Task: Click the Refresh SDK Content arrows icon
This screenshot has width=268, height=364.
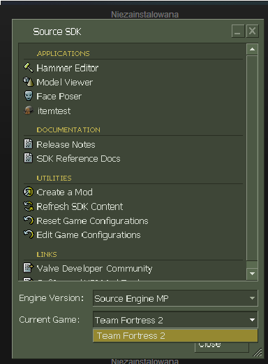Action: point(29,206)
